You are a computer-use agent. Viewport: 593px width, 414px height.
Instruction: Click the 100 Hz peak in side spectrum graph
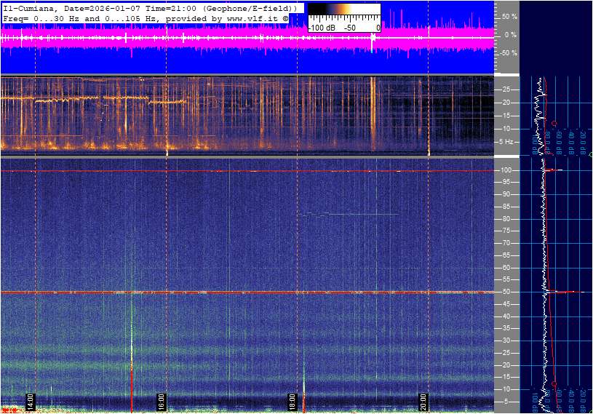click(x=554, y=170)
